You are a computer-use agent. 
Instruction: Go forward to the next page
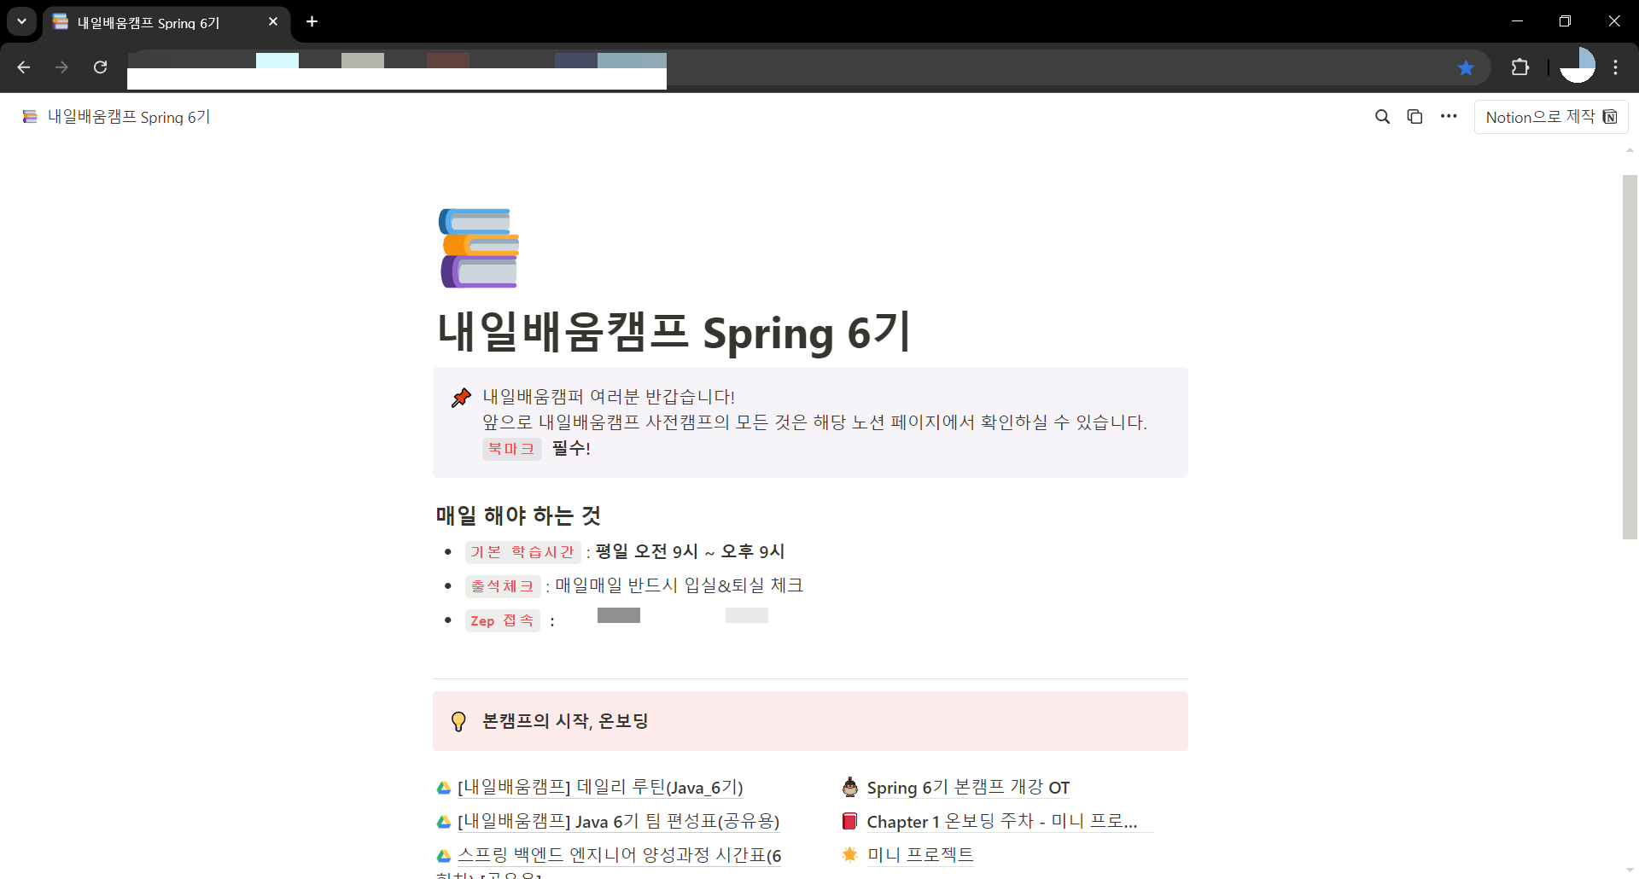[61, 67]
